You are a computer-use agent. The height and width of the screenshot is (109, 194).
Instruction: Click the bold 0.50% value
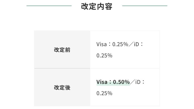coord(121,82)
